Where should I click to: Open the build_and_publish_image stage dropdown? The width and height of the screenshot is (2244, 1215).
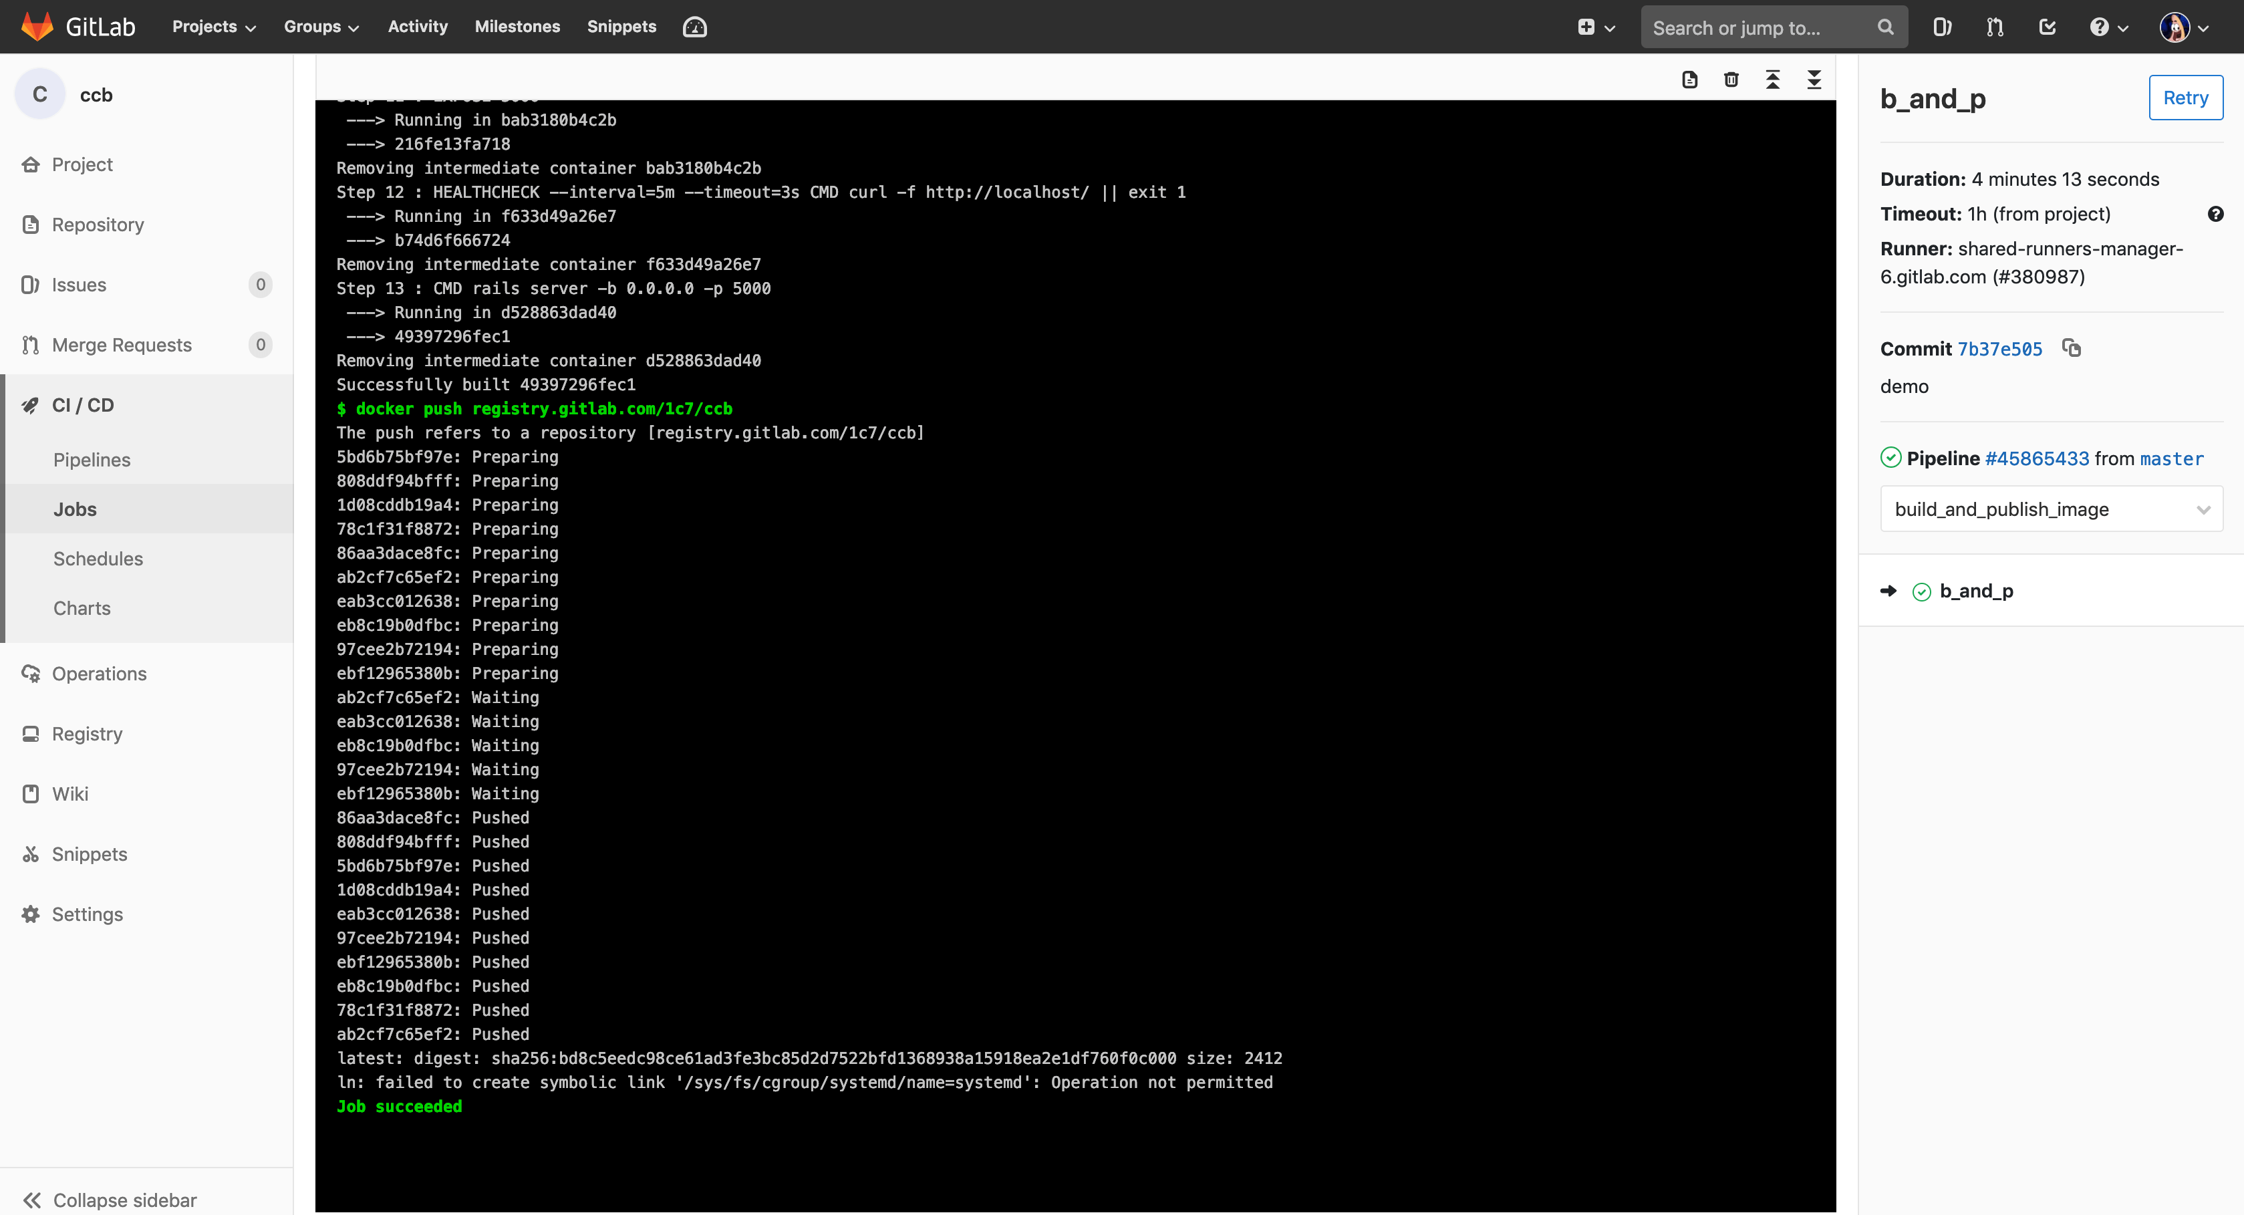pyautogui.click(x=2051, y=509)
